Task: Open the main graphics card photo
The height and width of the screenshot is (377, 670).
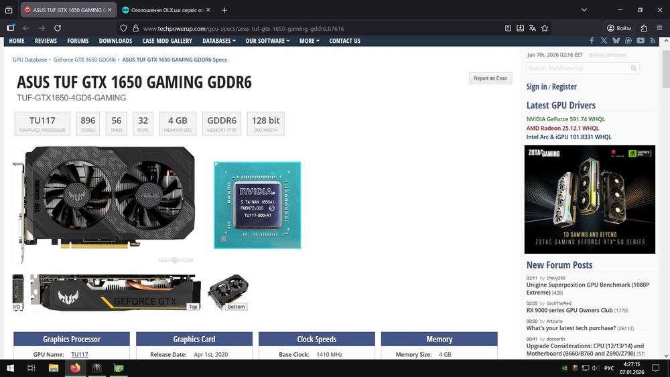Action: [x=104, y=205]
